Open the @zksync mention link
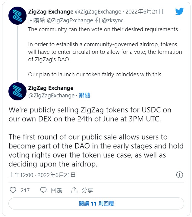 click(x=113, y=20)
